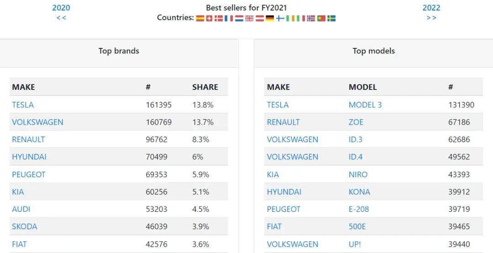
Task: Click the Finland flag icon
Action: click(x=280, y=18)
